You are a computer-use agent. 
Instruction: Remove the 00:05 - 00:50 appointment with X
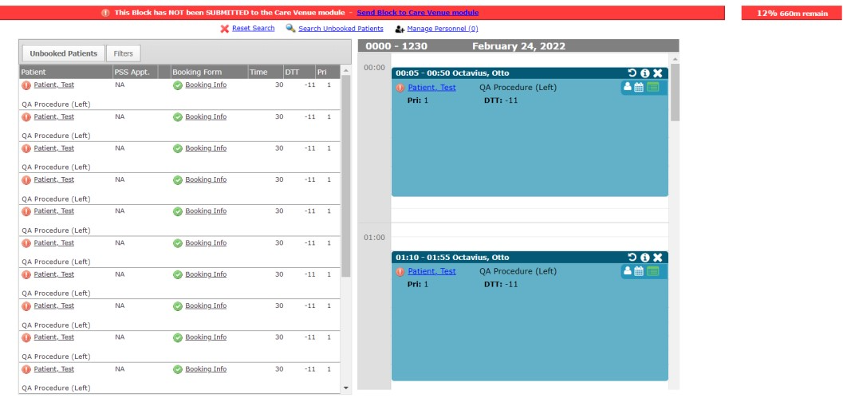click(657, 73)
